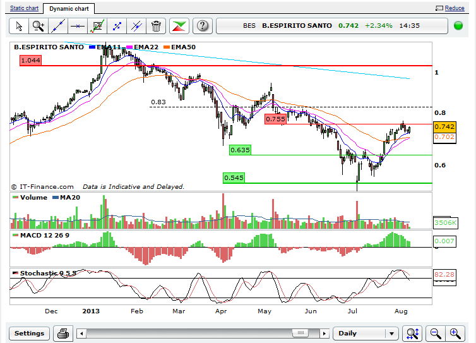Screen dimensions: 476x343
Task: Open the Daily timeframe dropdown
Action: point(366,334)
